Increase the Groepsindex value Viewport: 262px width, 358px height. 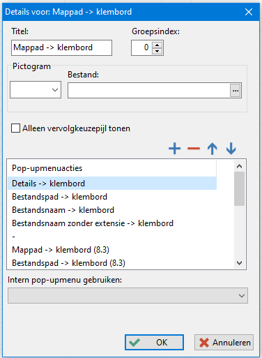[157, 45]
